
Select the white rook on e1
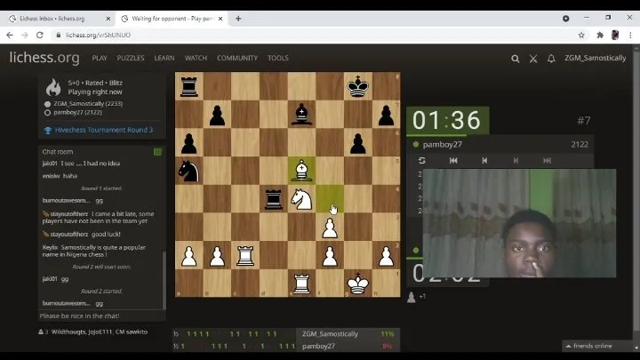[301, 284]
